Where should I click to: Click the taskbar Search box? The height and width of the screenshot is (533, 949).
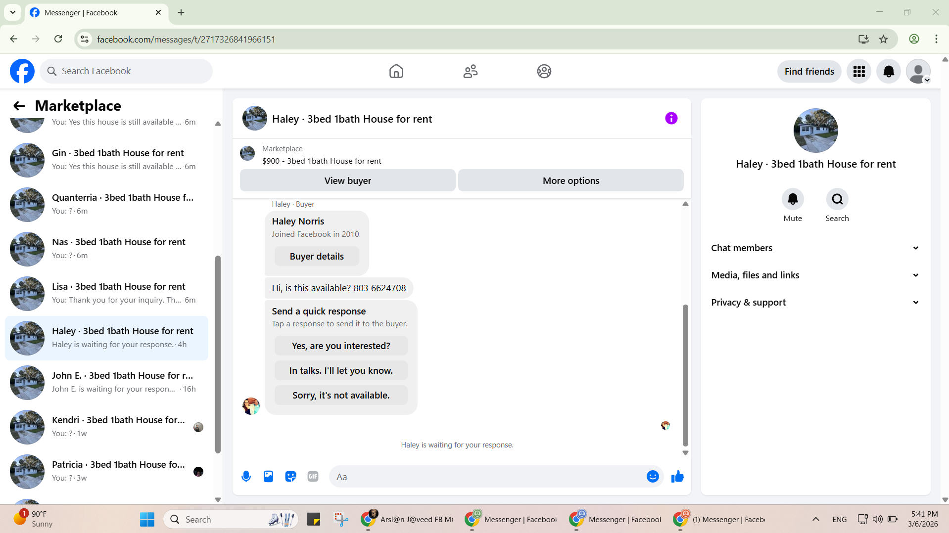[x=231, y=520]
